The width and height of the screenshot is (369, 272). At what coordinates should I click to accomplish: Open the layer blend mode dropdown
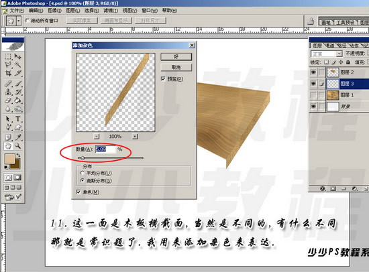click(x=326, y=54)
